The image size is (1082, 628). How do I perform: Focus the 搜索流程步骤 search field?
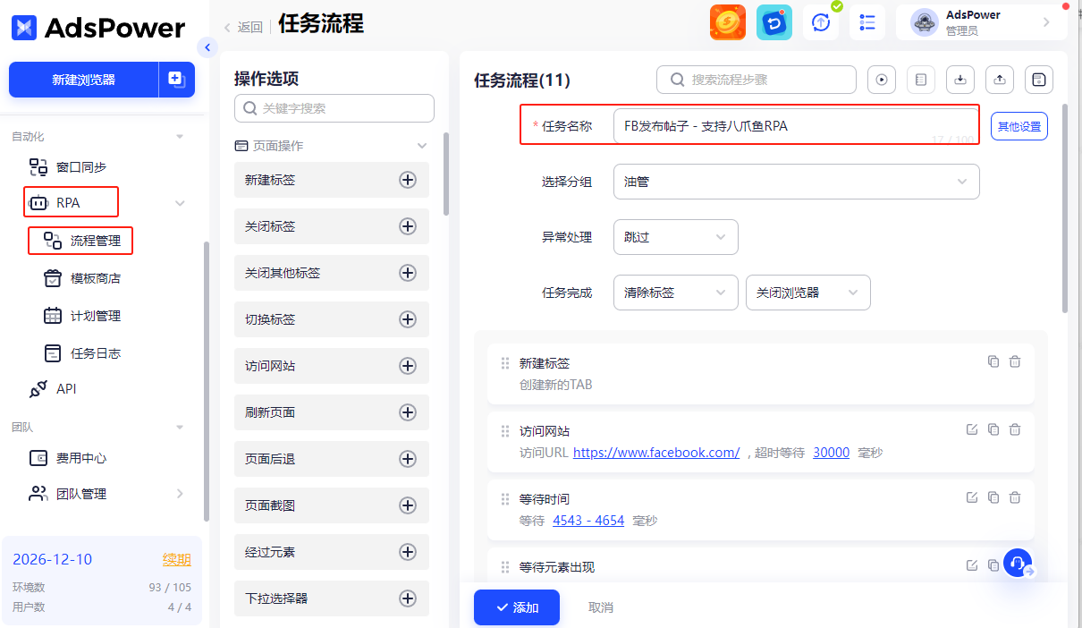[757, 80]
